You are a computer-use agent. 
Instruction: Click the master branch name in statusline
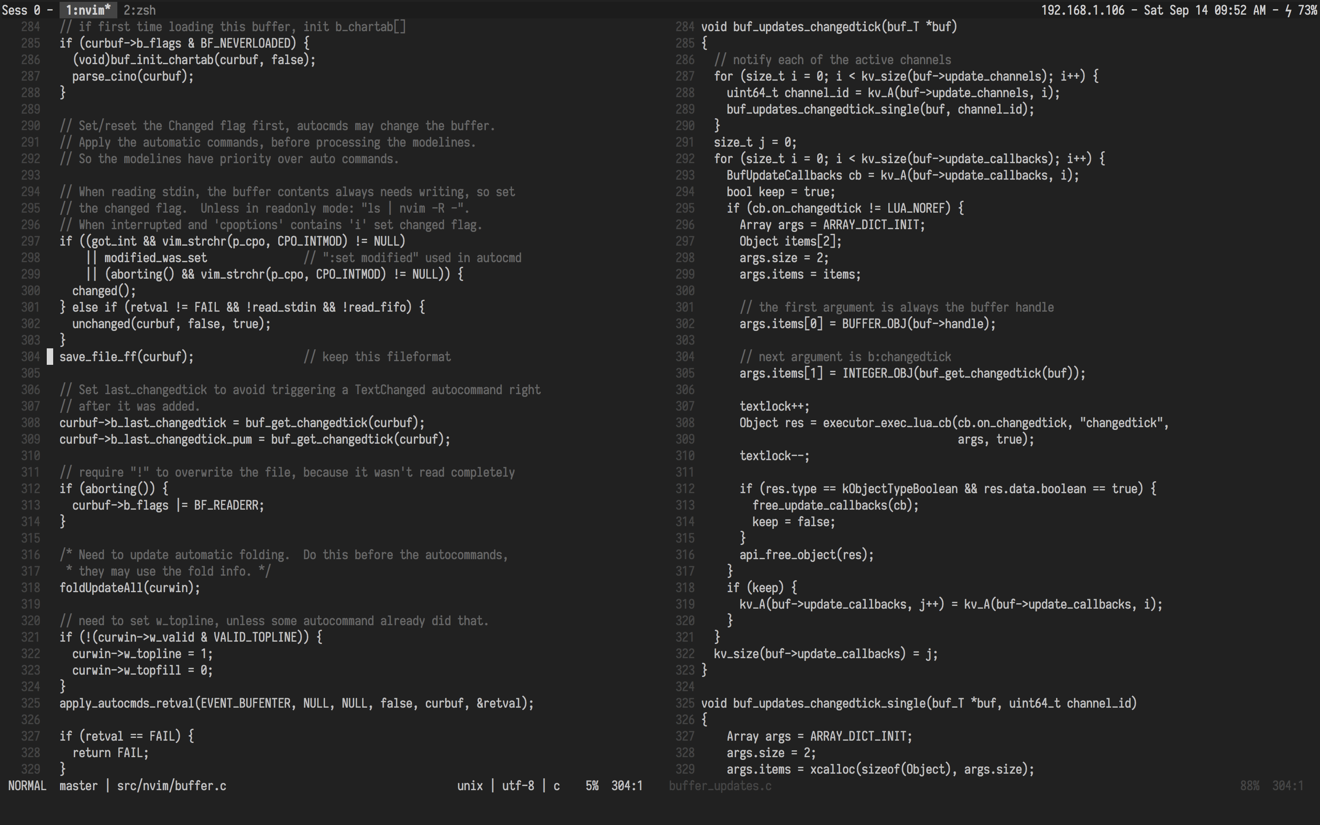click(x=78, y=786)
